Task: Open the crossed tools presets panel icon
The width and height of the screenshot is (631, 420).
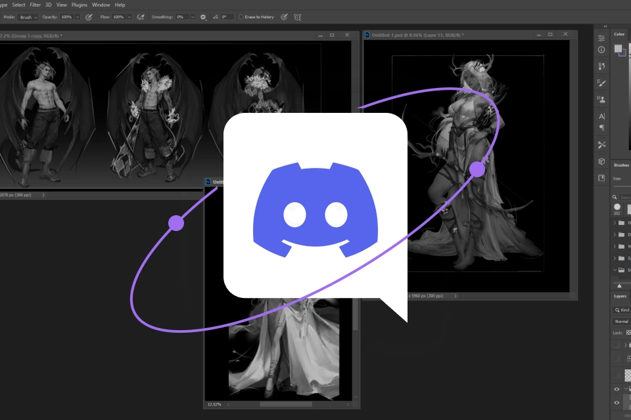Action: click(x=601, y=144)
